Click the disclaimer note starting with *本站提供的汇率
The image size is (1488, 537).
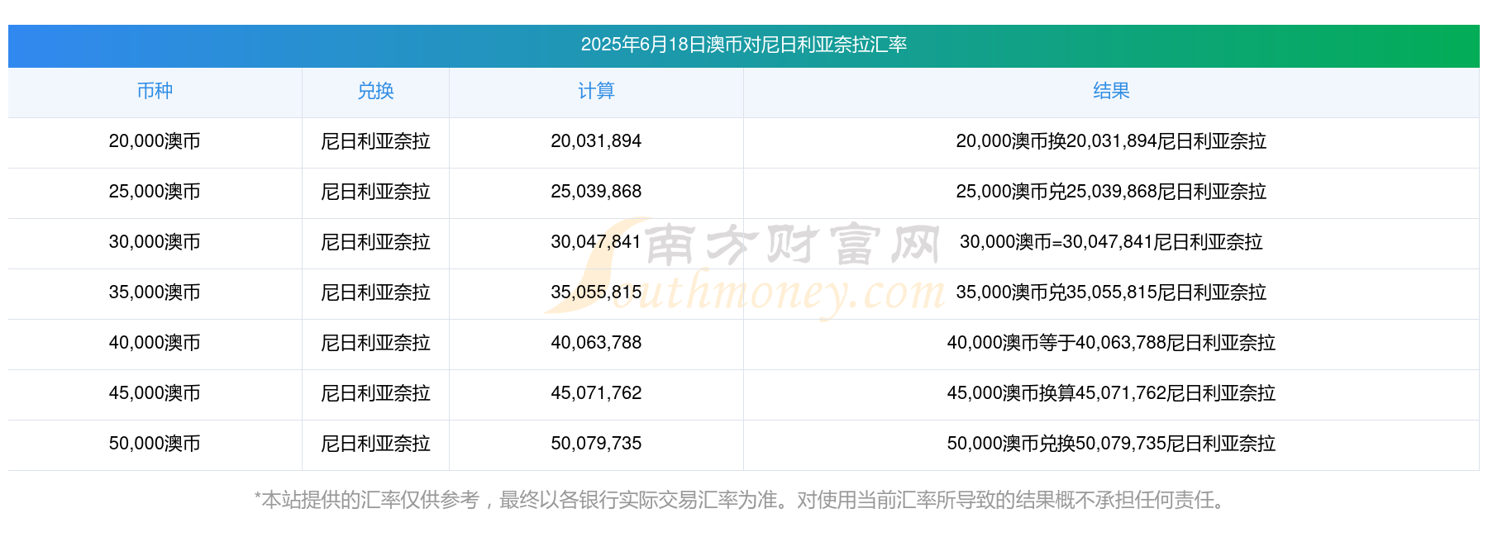pyautogui.click(x=743, y=500)
